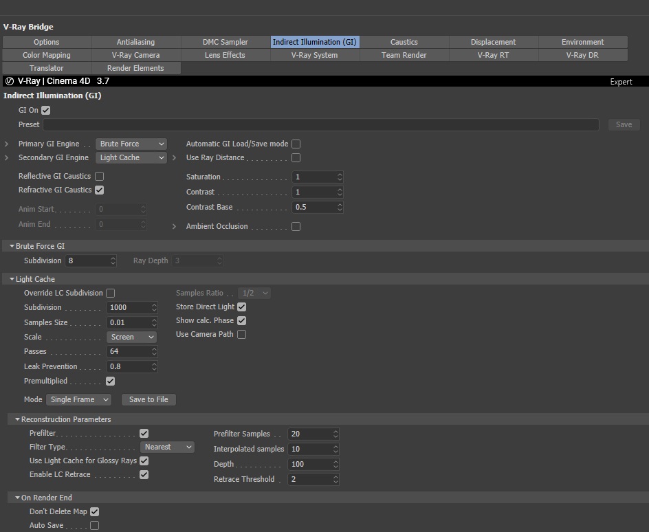Click the Brute Force Subdivision field
This screenshot has width=649, height=532.
91,261
